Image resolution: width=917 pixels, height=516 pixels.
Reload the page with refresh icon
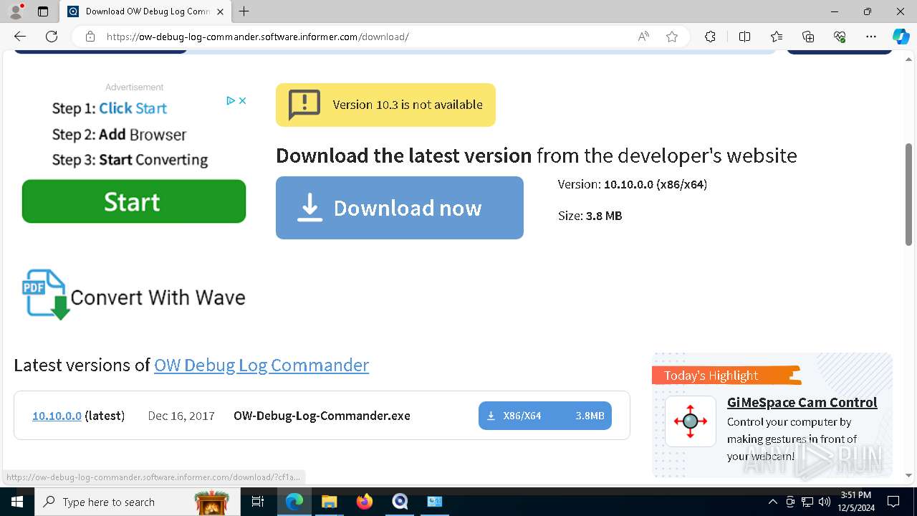coord(52,37)
